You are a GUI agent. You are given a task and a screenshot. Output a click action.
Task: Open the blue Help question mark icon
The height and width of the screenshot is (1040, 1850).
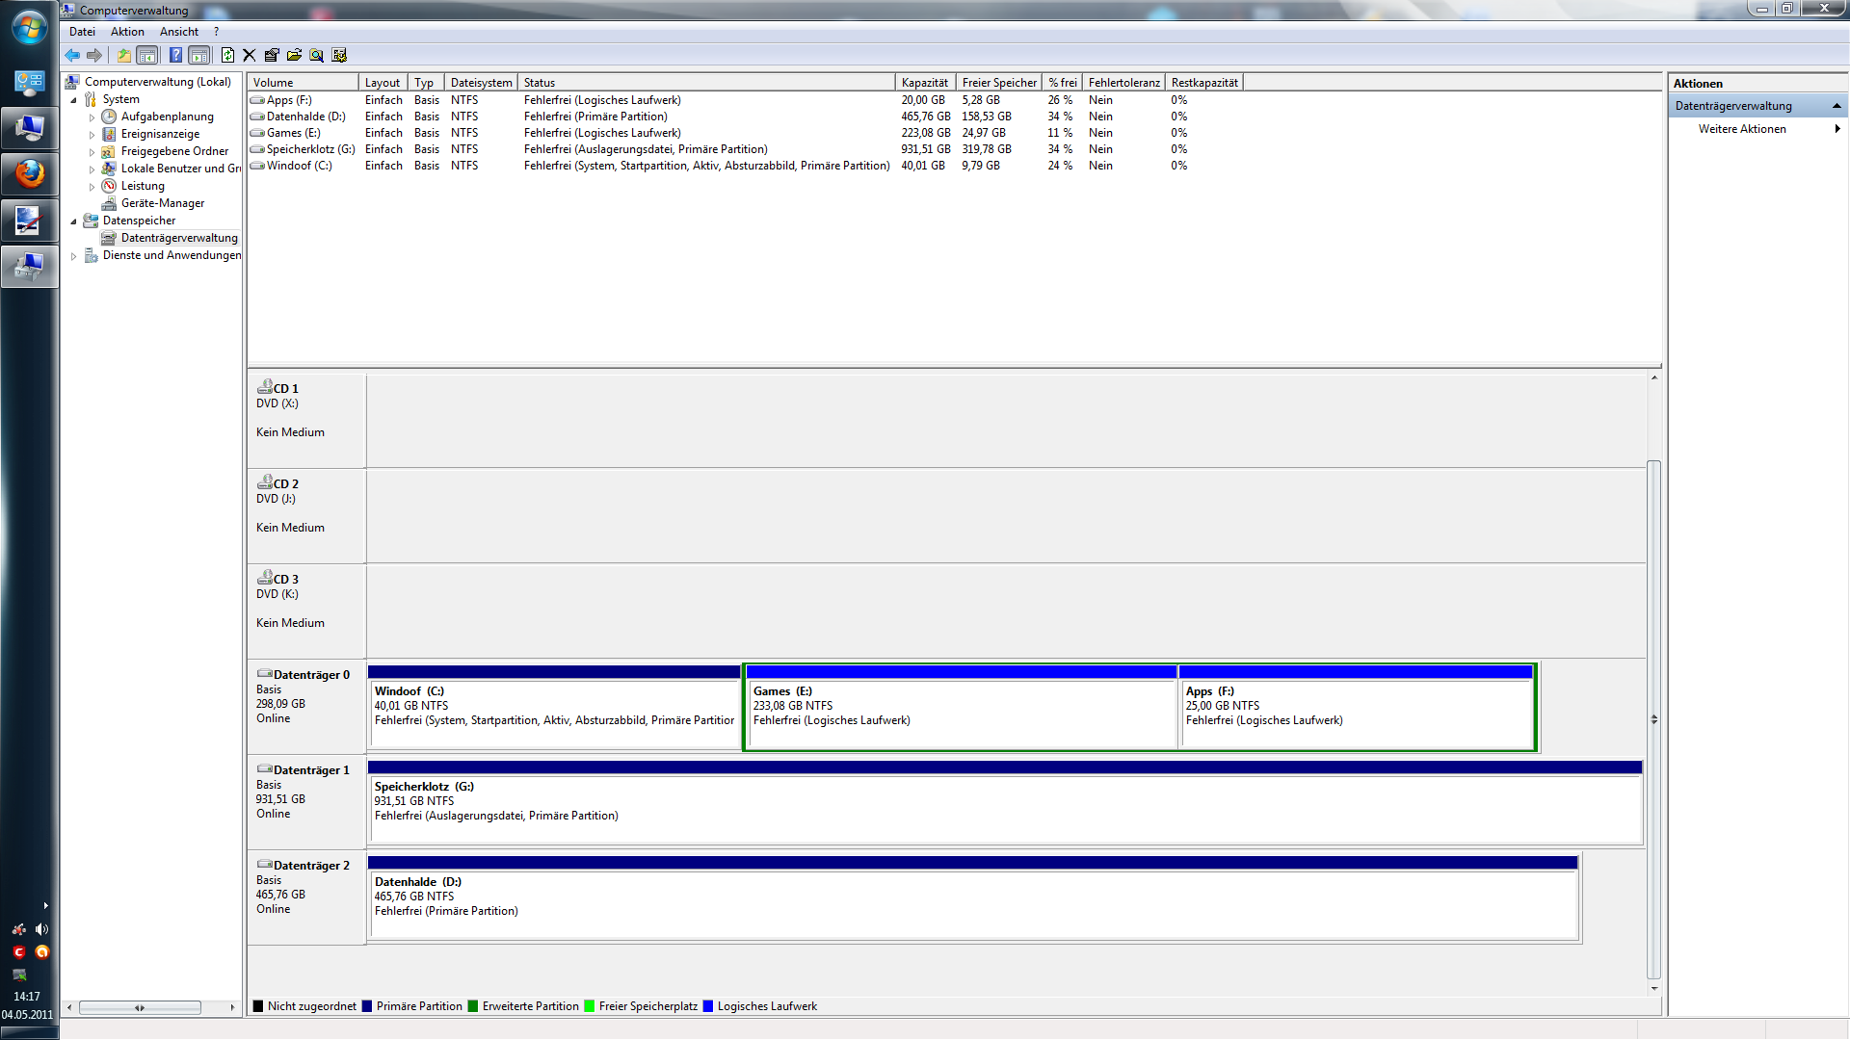175,56
